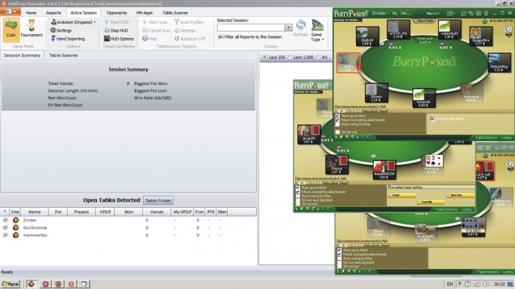The image size is (515, 289).
Task: Toggle Wait for Big Blind on Zinder table
Action: tap(432, 119)
